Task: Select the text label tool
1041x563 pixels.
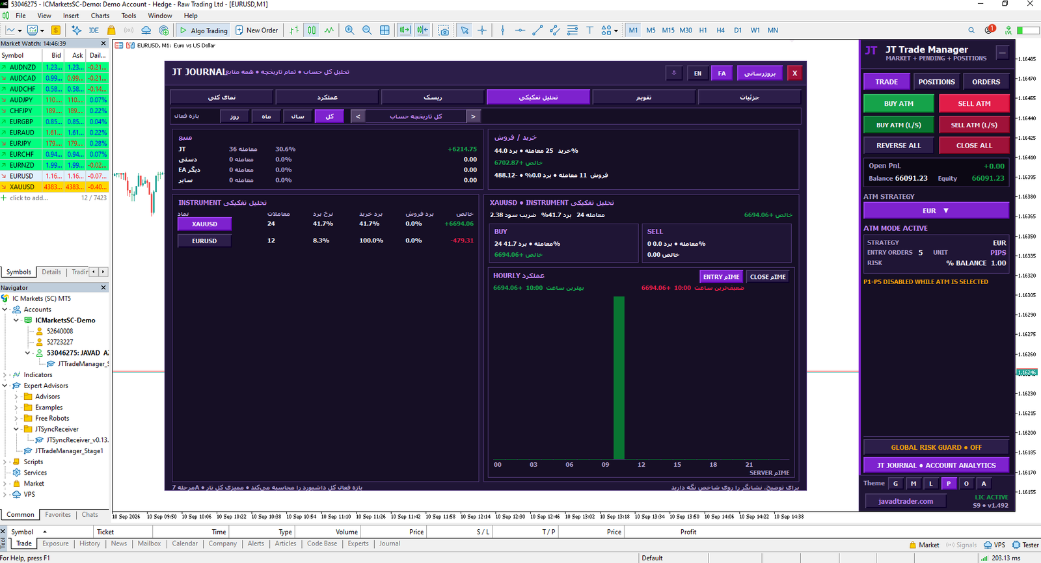Action: [589, 30]
